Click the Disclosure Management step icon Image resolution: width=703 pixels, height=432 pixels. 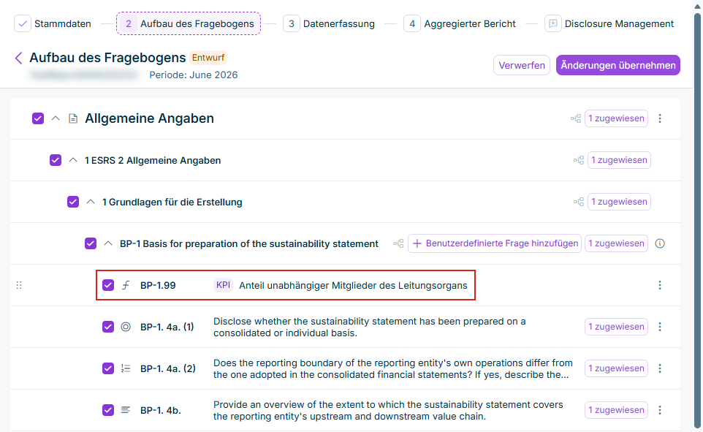[552, 24]
